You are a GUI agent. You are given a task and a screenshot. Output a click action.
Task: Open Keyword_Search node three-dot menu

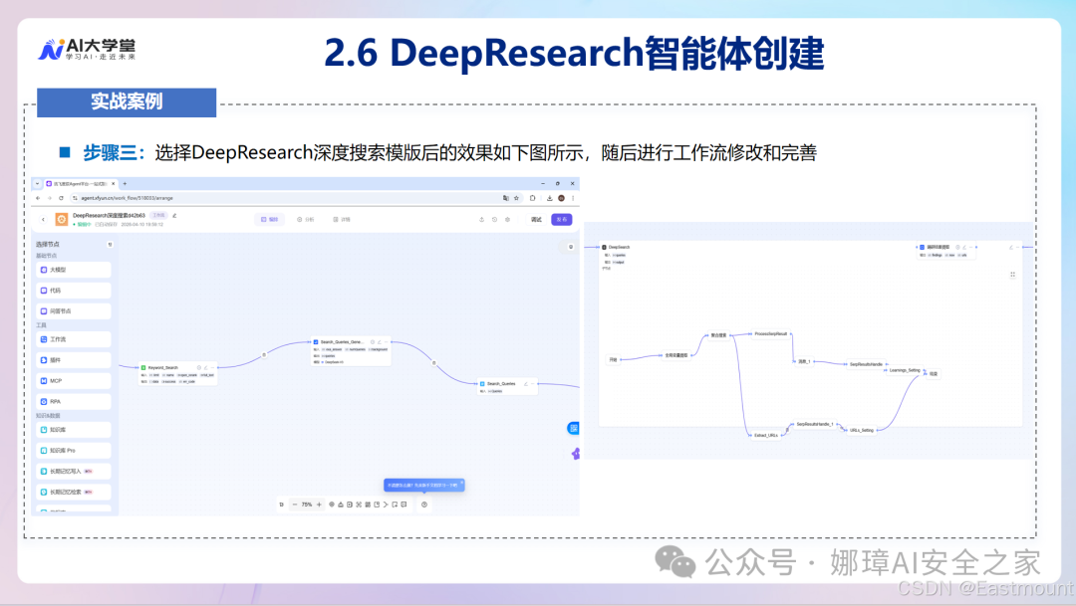point(212,367)
